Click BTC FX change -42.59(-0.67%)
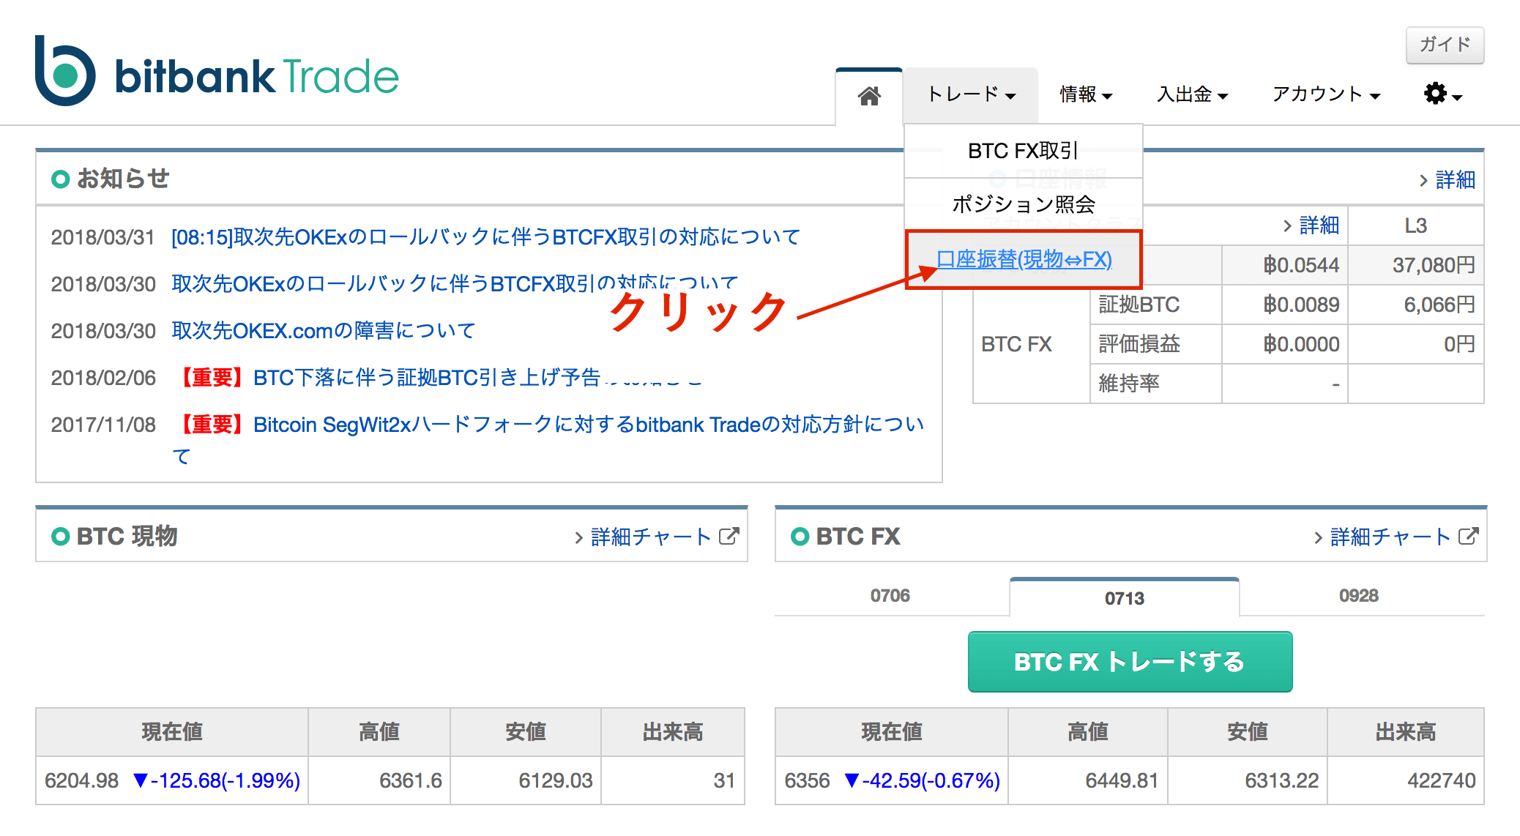 [x=922, y=781]
